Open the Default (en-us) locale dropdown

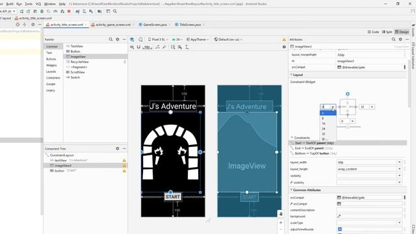[228, 39]
